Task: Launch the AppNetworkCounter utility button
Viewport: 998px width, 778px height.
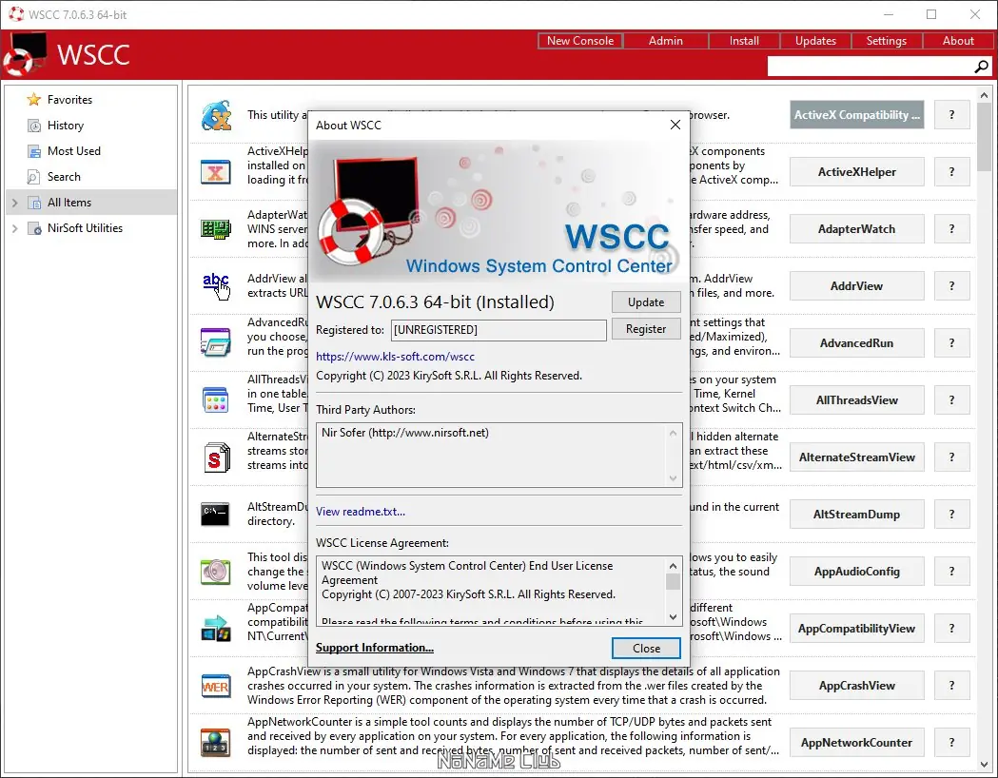Action: pos(856,743)
